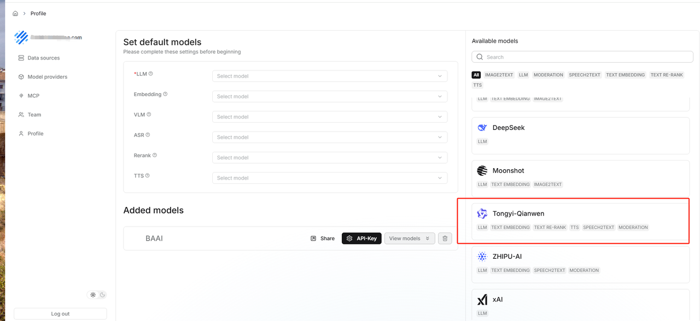Click the BAAI provider name
This screenshot has width=700, height=321.
point(154,239)
